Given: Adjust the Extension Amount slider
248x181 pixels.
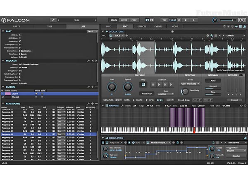Looking at the screenshot, I should pos(213,88).
